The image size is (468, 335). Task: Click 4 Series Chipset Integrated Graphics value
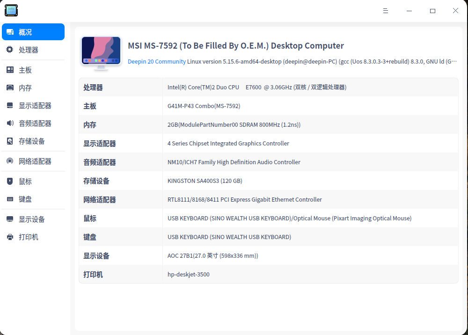(x=228, y=144)
